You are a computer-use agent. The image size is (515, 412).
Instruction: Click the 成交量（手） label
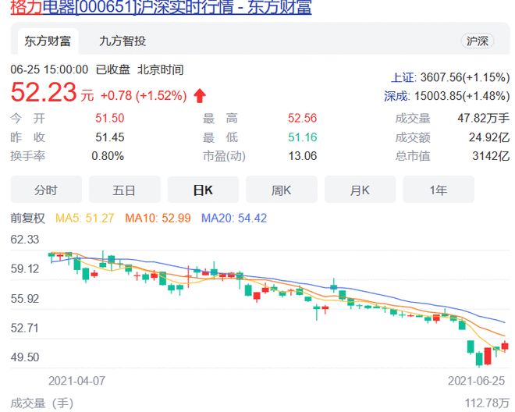point(42,403)
